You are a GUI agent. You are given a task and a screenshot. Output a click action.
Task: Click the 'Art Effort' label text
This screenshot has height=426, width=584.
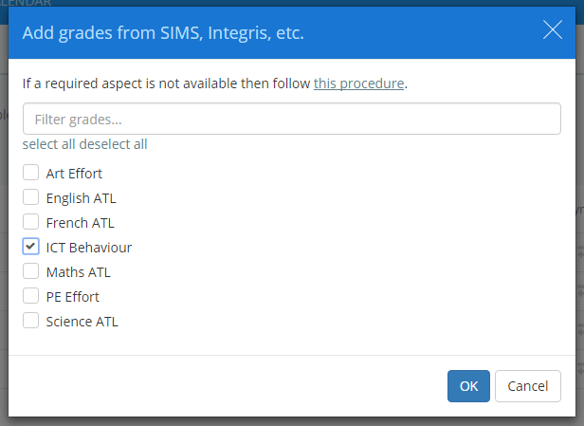point(74,174)
